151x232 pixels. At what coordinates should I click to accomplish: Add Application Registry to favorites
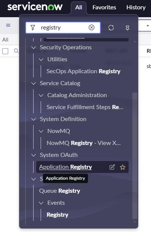coord(123,167)
